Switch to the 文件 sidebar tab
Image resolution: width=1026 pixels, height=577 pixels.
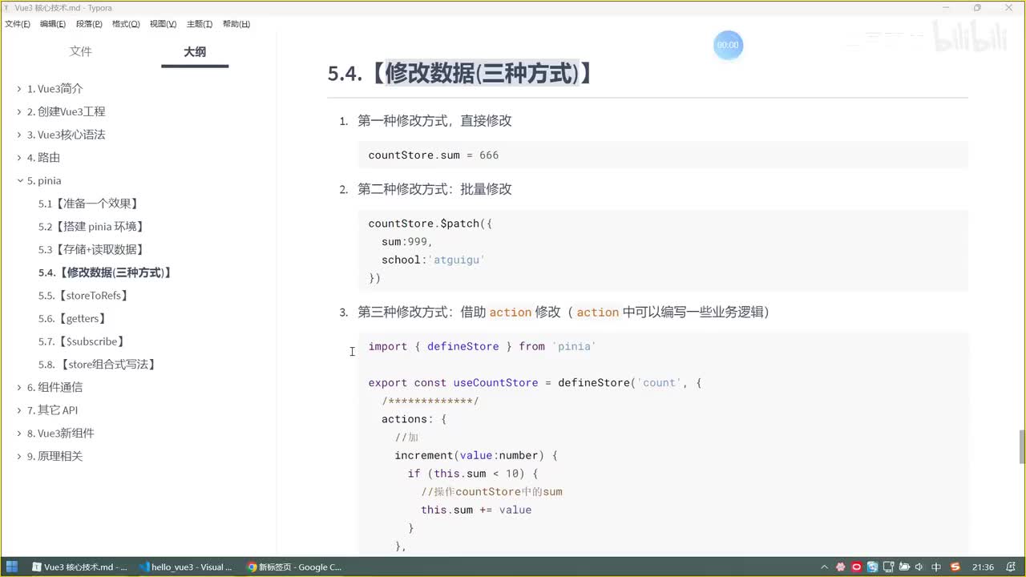pos(81,51)
